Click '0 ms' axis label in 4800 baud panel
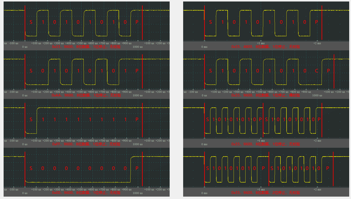The image size is (351, 199). [x=204, y=47]
